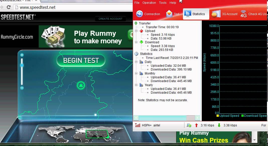Open the Help menu

click(173, 3)
